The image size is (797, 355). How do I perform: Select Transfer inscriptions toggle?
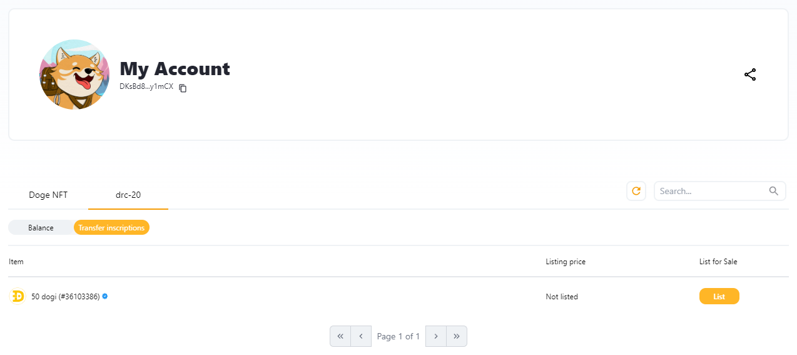(x=111, y=228)
